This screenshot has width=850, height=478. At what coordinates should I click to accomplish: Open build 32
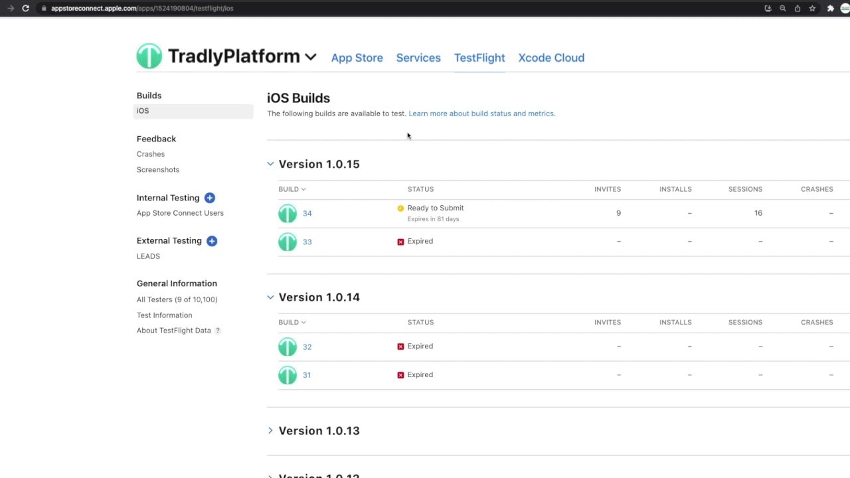307,347
